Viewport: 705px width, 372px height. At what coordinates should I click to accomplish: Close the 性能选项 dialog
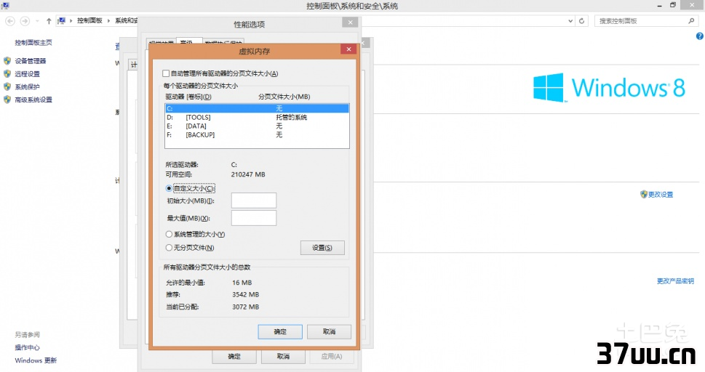[350, 22]
